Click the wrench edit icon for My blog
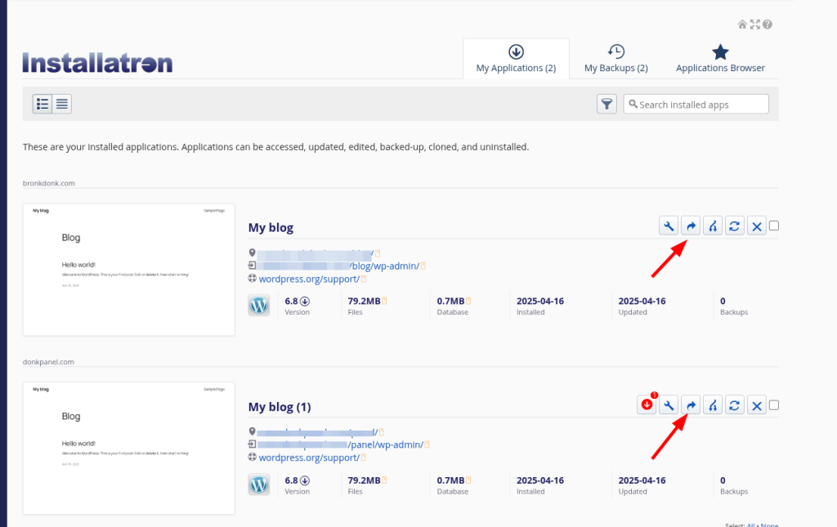This screenshot has height=527, width=837. pyautogui.click(x=669, y=226)
